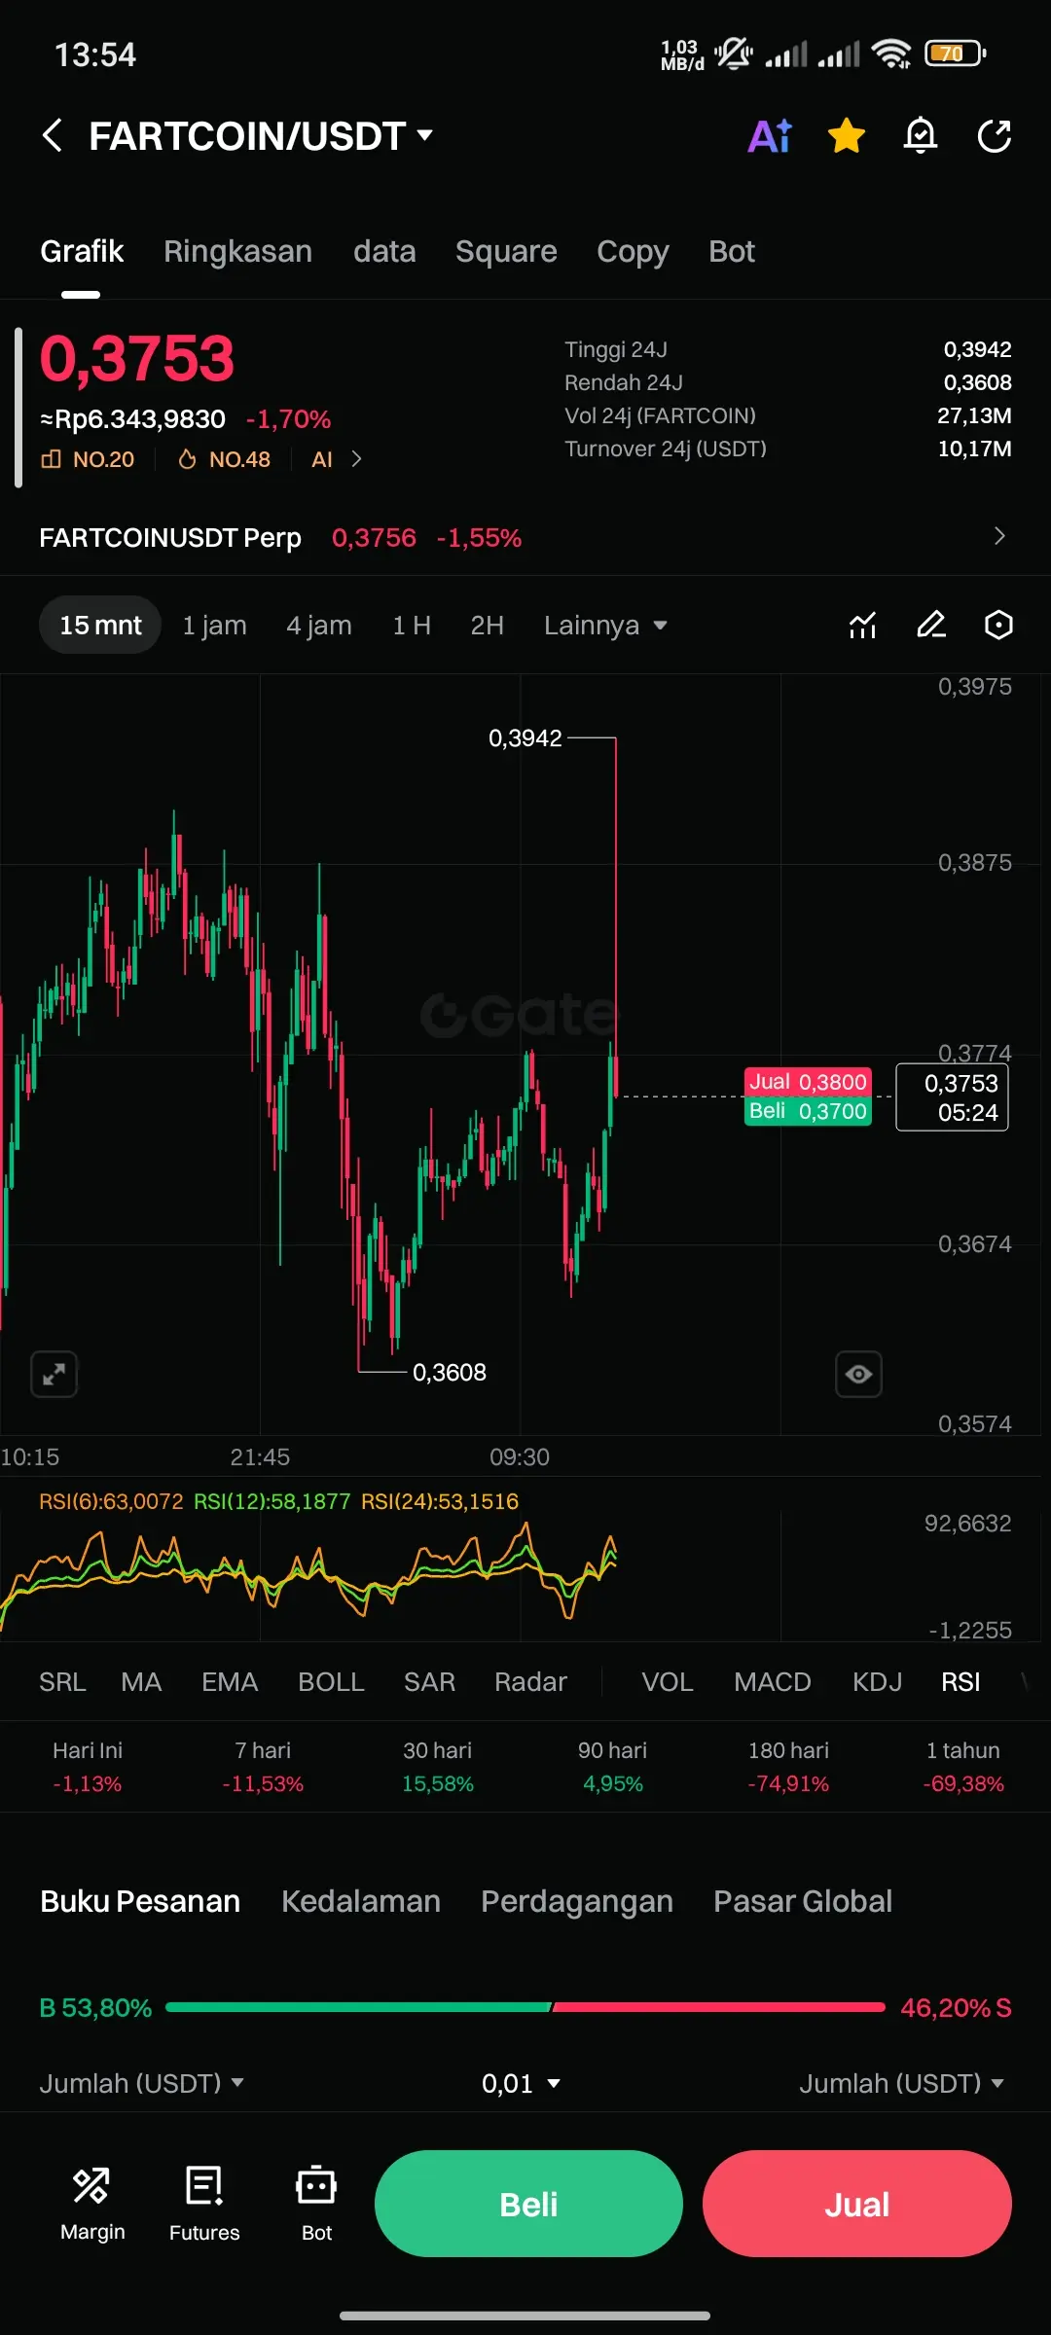The width and height of the screenshot is (1051, 2335).
Task: Select the Grafik tab
Action: coord(82,251)
